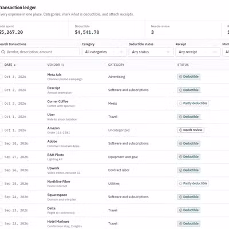
Task: Click the Utilities category cell
Action: pos(114,184)
